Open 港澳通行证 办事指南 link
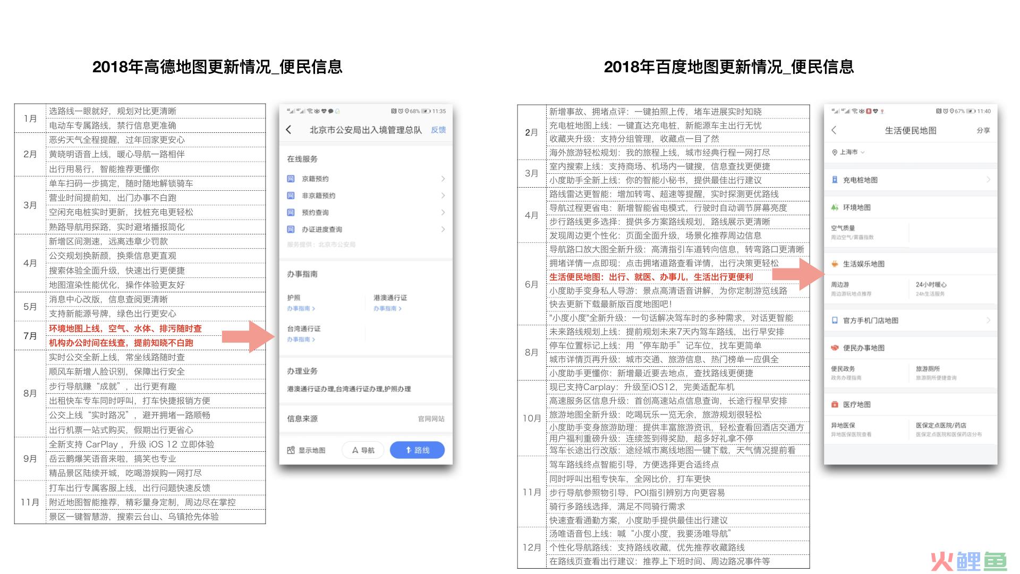 coord(387,308)
